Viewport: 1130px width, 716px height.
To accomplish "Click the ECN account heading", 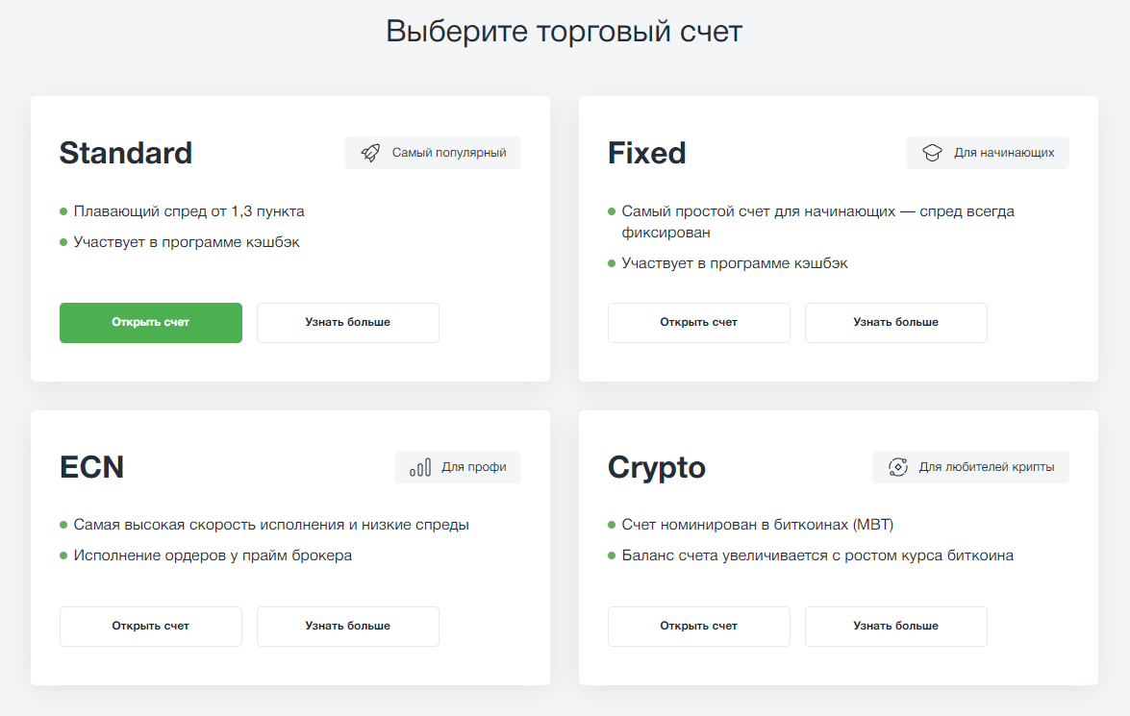I will 91,467.
